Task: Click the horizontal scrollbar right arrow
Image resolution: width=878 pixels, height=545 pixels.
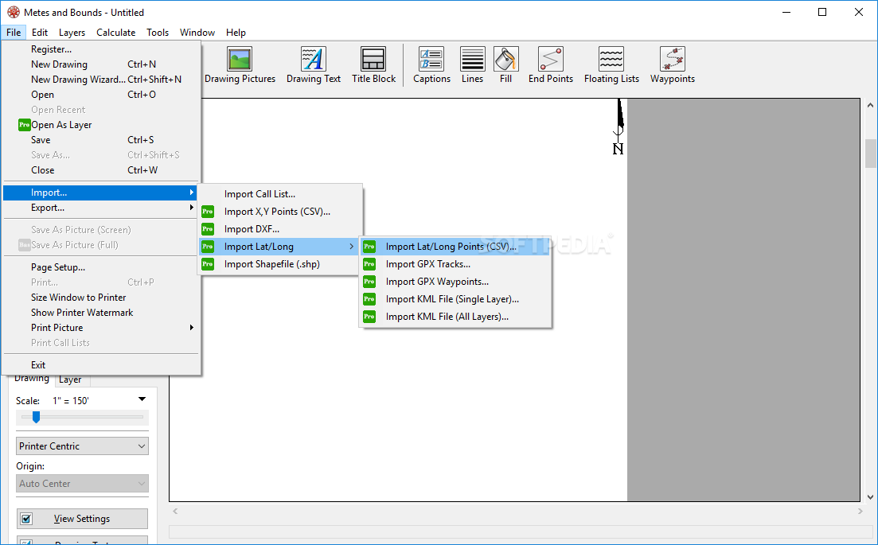Action: coord(860,511)
